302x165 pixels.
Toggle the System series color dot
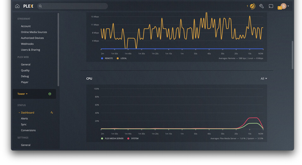128,138
